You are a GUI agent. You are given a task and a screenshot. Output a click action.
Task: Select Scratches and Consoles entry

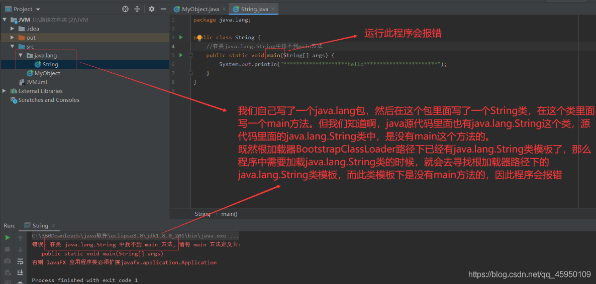[85, 100]
